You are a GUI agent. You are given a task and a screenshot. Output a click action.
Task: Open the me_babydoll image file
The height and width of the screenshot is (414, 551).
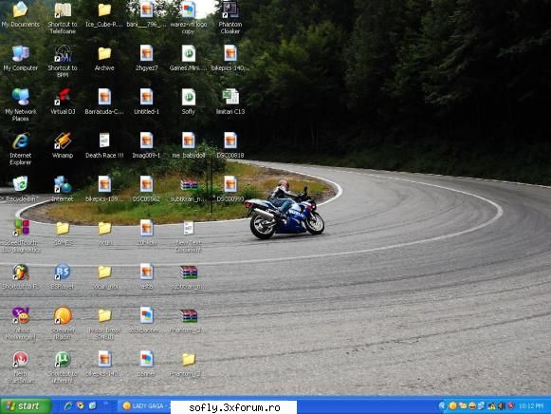point(189,145)
